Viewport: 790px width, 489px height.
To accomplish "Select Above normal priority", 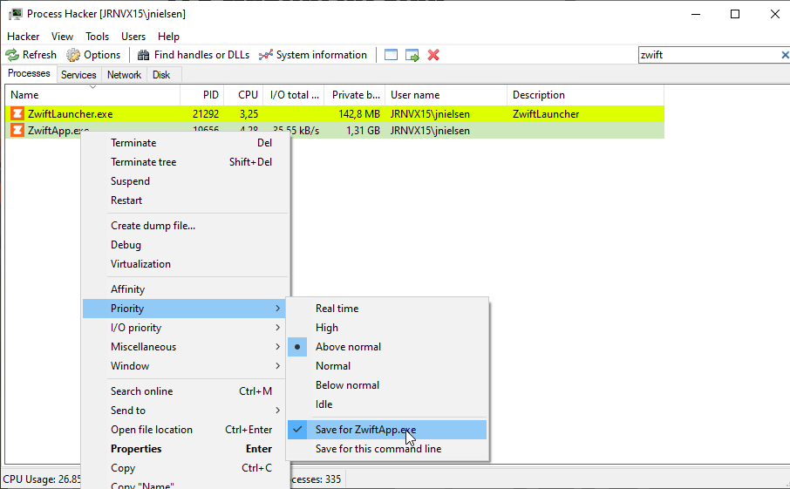I will [387, 347].
